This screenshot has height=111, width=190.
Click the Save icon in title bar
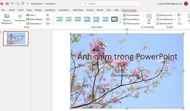(7, 4)
